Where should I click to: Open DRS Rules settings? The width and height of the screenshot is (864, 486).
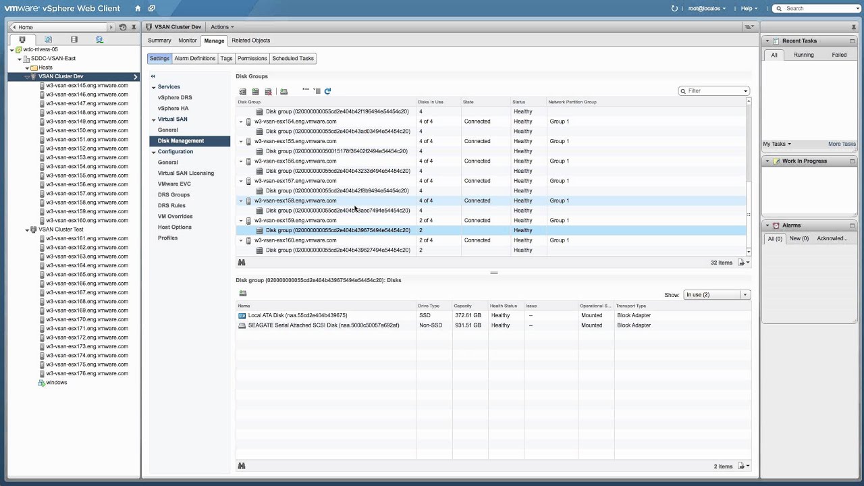pyautogui.click(x=171, y=206)
